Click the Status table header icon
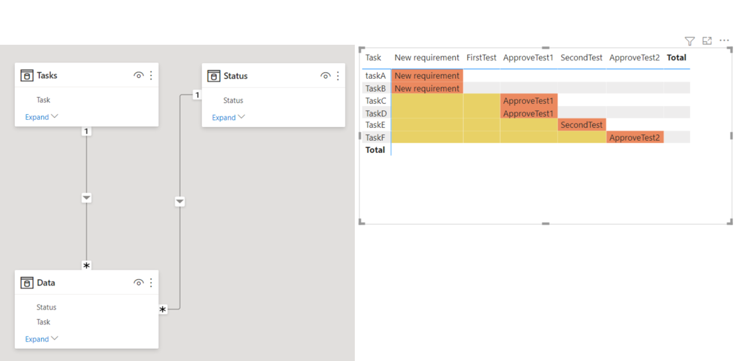Viewport: 747px width, 361px height. 213,76
